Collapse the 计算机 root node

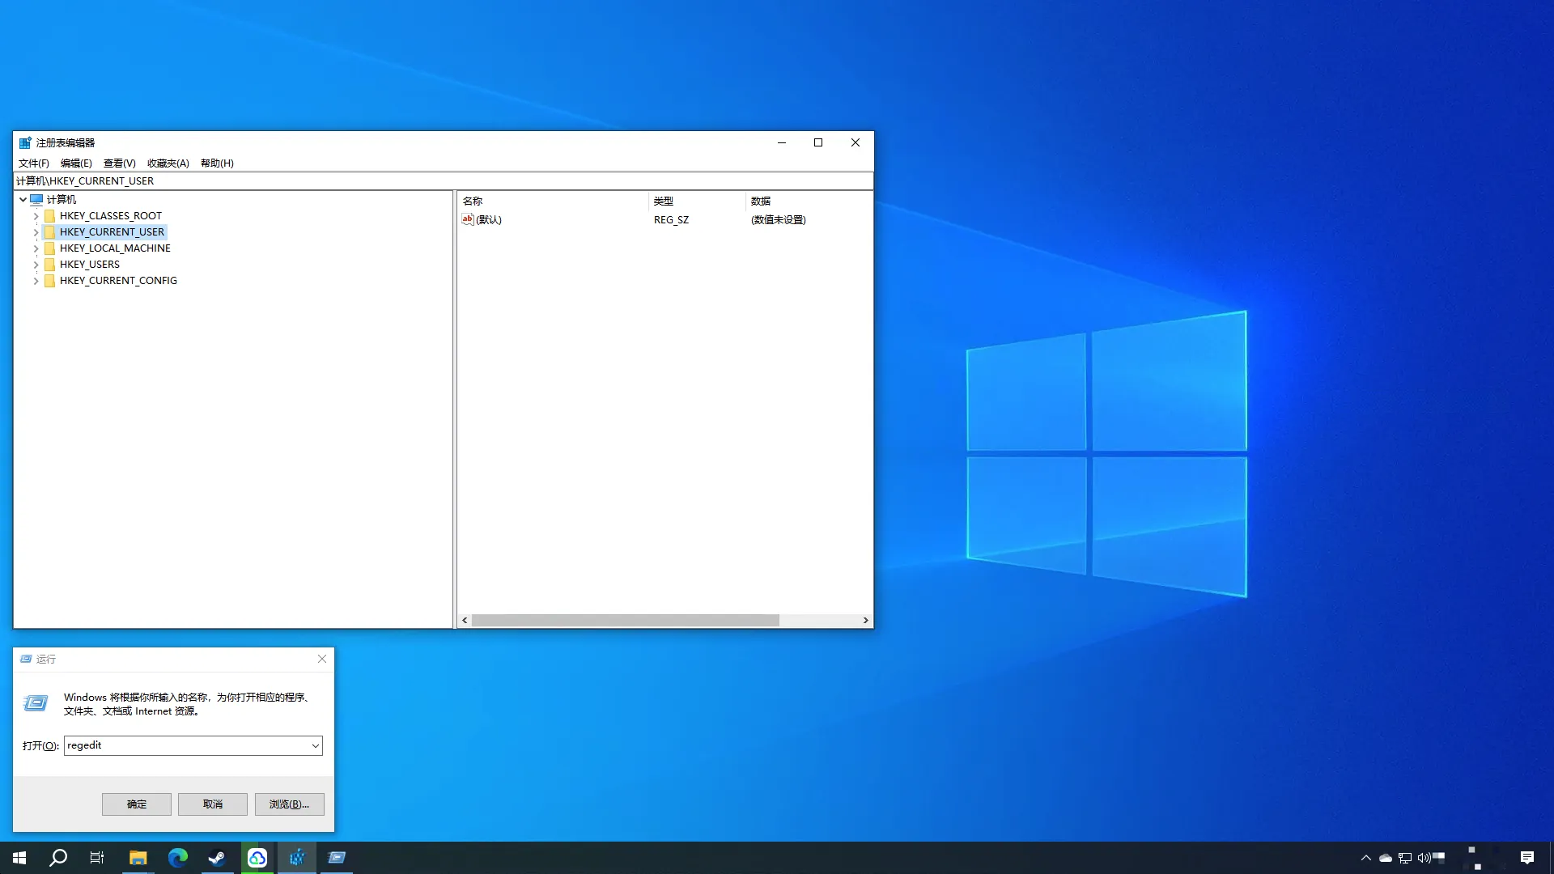pos(23,199)
